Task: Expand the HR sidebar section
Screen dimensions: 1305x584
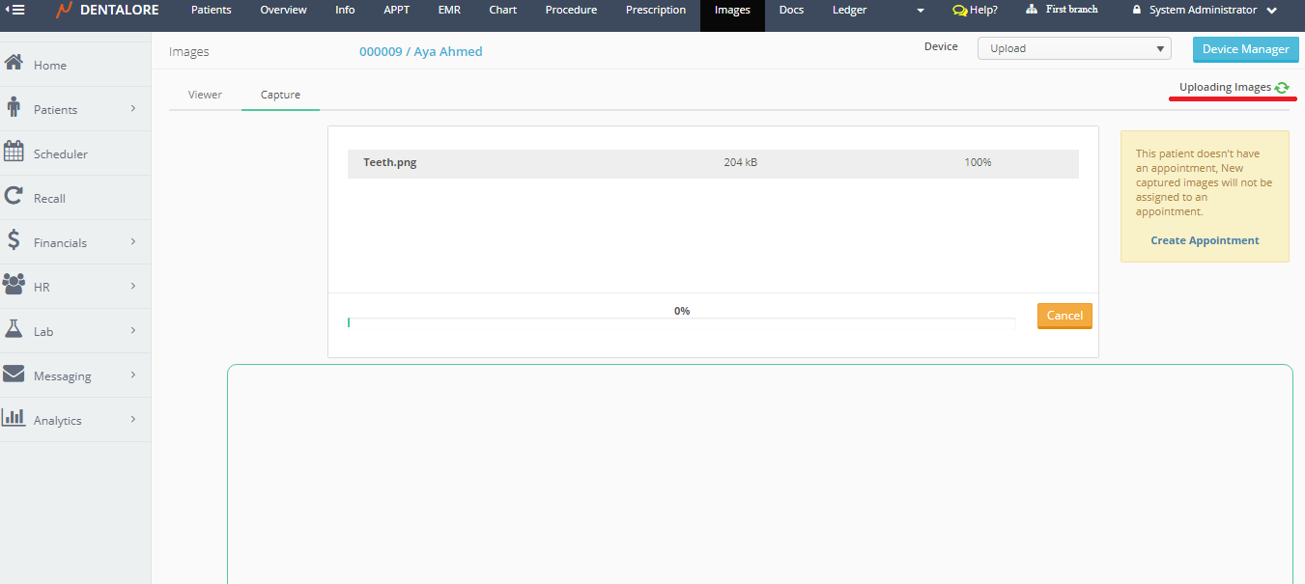Action: click(133, 287)
